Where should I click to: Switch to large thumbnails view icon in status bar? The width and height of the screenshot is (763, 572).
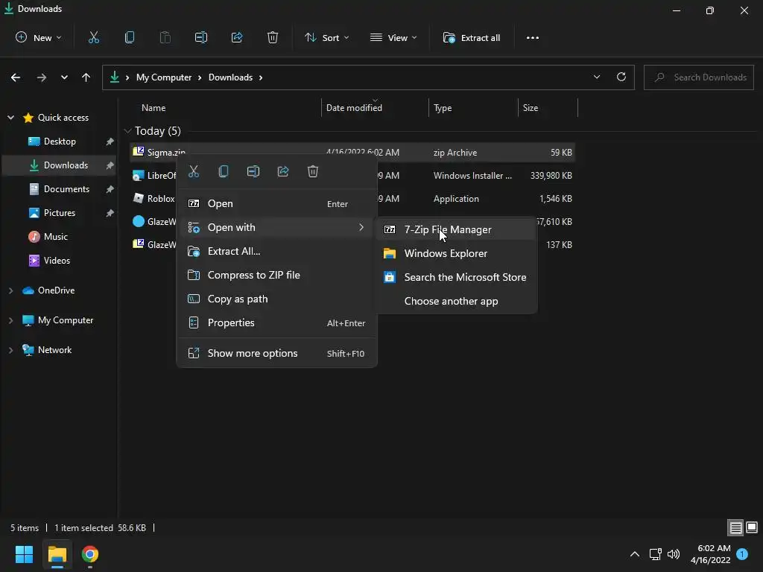752,527
